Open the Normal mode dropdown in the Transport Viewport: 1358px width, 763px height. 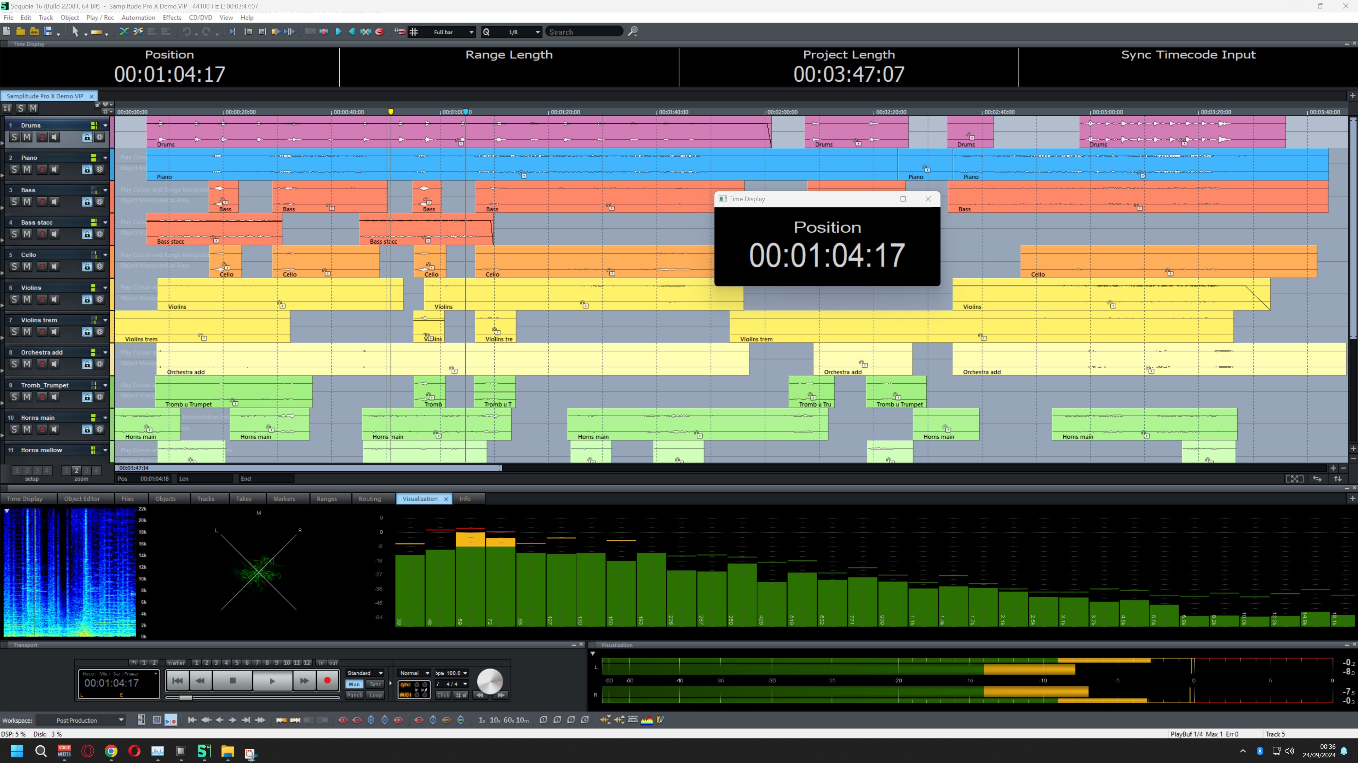coord(414,673)
